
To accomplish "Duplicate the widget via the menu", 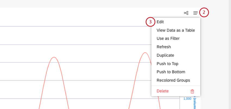I will tap(165, 55).
